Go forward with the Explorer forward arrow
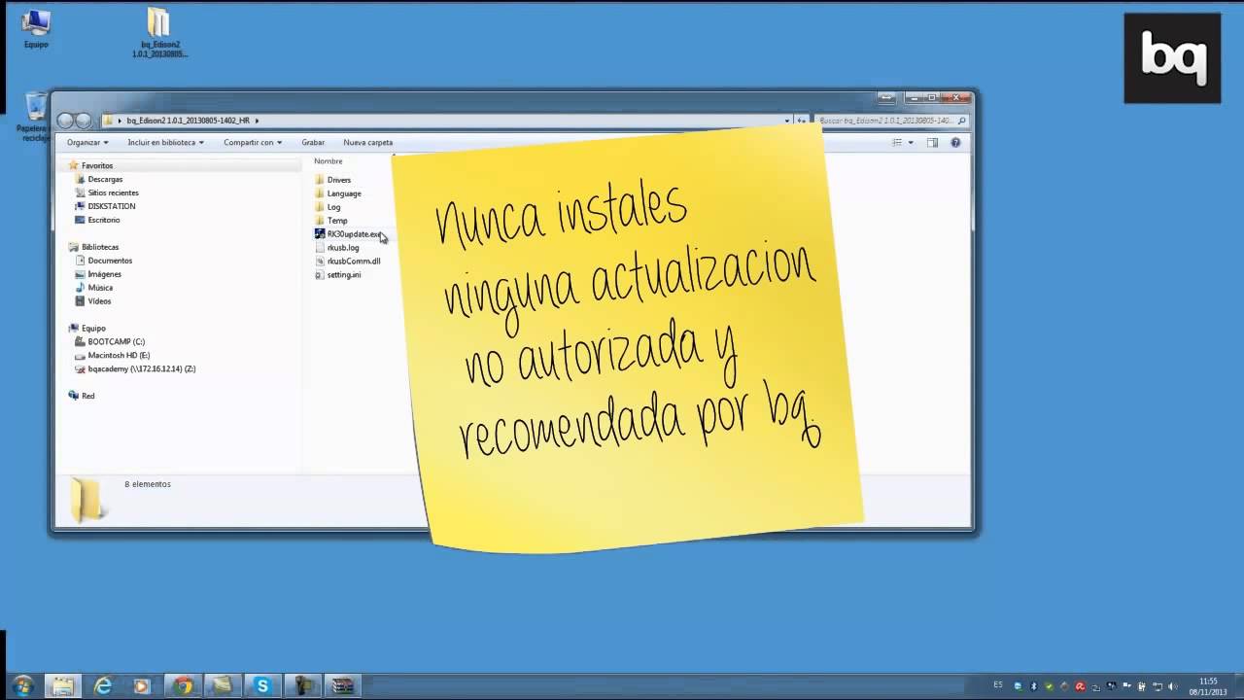The image size is (1244, 700). coord(84,121)
